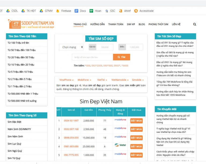
Task: Click the SODEPVIETNAM.VN site logo
Action: tap(31, 24)
